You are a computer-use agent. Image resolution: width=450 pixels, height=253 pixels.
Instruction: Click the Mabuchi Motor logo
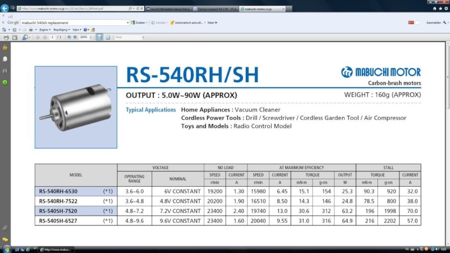coord(381,72)
